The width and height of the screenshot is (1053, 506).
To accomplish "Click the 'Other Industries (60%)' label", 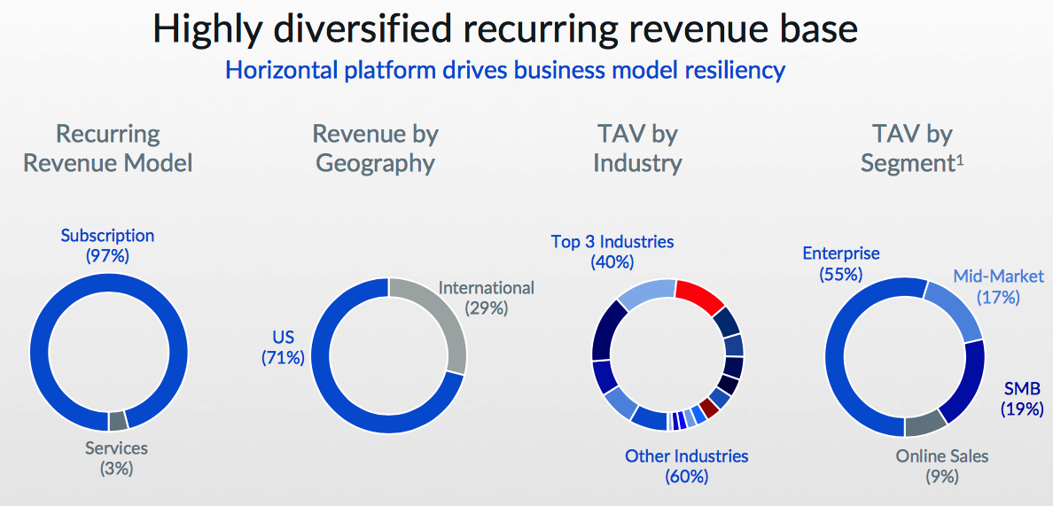I will coord(686,466).
